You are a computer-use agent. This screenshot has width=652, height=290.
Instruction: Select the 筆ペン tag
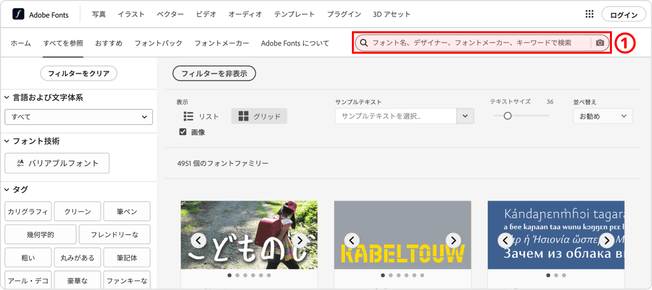click(127, 211)
